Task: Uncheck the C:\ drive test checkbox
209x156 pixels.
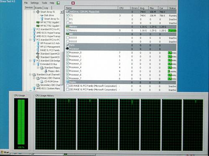Action: point(67,15)
